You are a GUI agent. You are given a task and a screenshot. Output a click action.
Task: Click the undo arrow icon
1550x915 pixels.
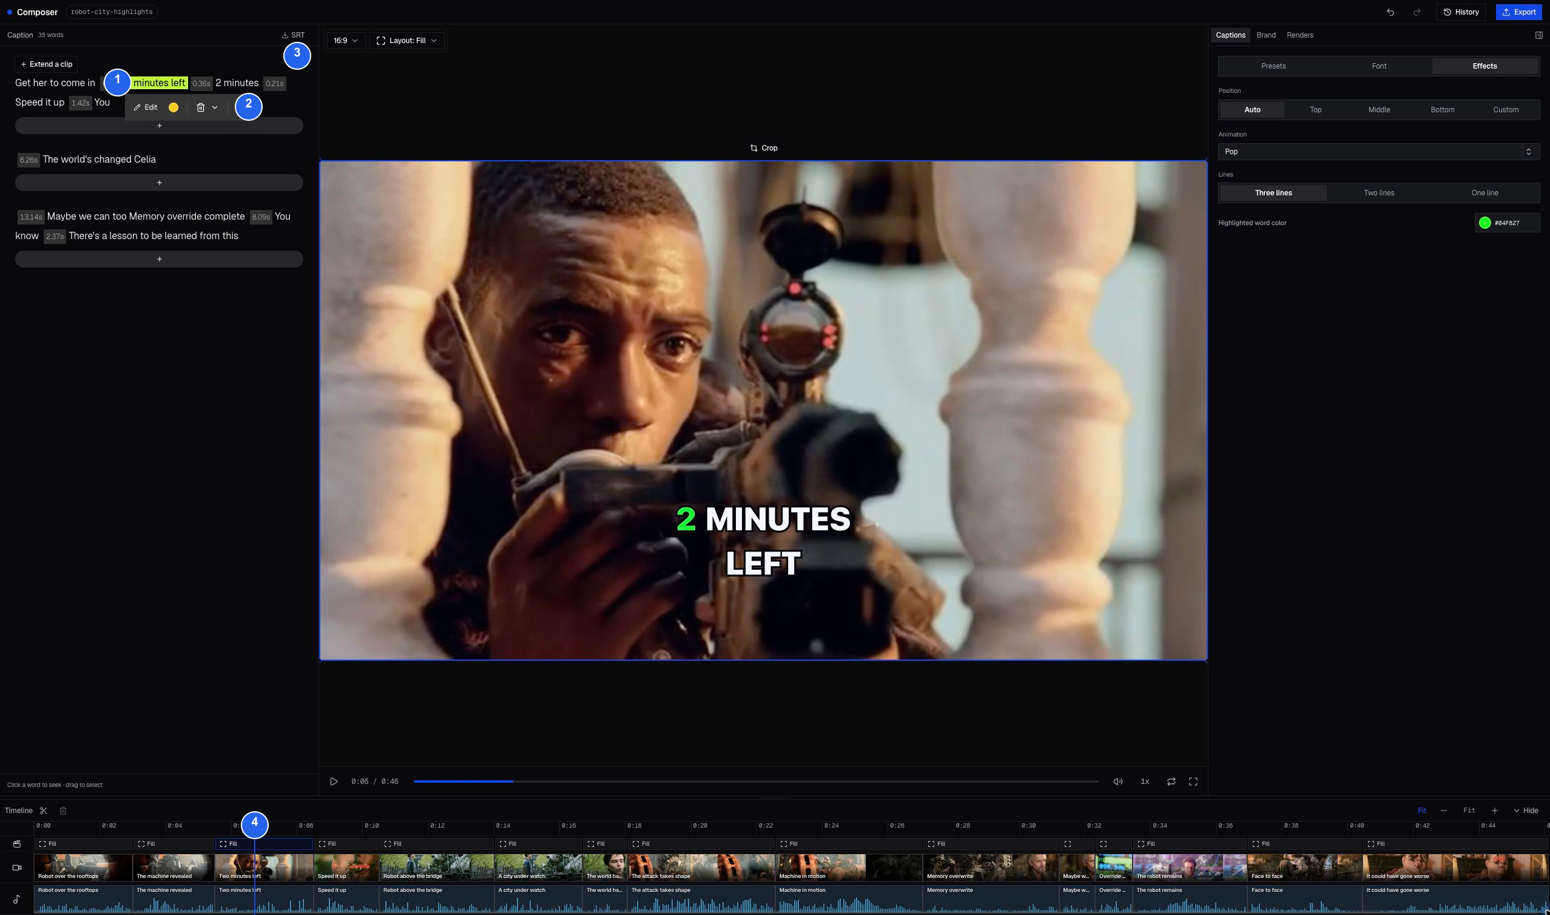click(1390, 12)
